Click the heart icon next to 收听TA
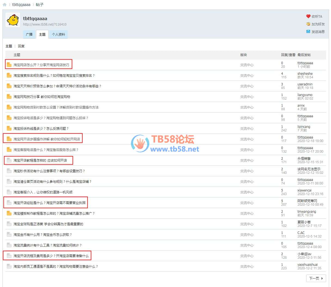The image size is (331, 287). point(308,16)
